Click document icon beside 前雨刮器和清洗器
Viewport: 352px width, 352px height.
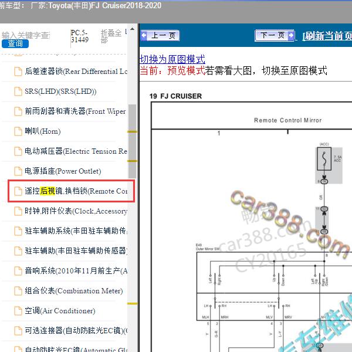coord(18,111)
